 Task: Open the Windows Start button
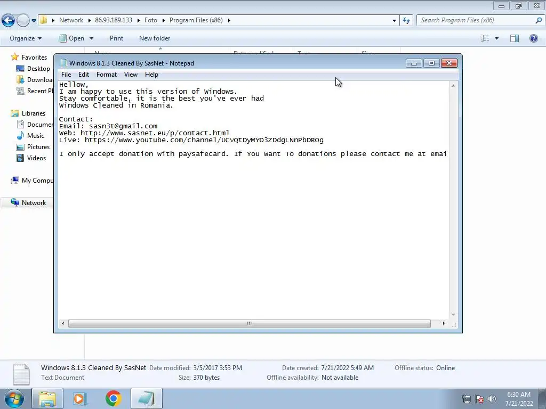(x=14, y=399)
